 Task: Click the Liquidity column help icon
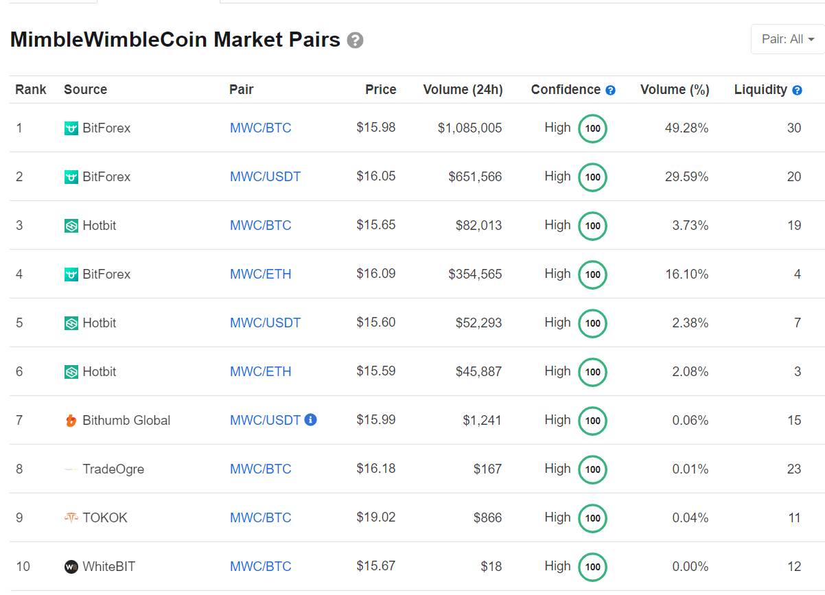(x=796, y=89)
